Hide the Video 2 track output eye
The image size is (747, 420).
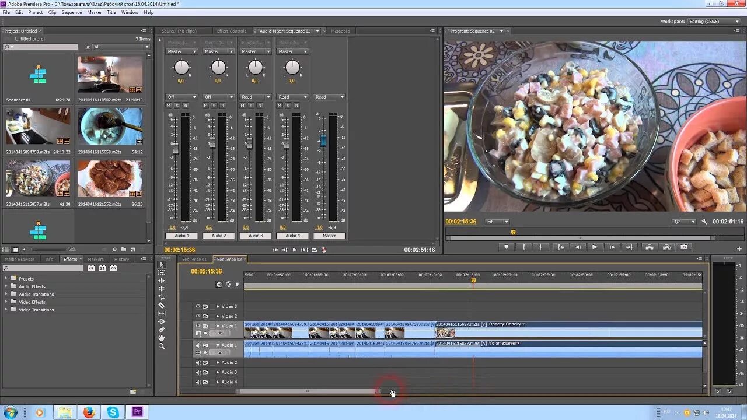tap(198, 316)
